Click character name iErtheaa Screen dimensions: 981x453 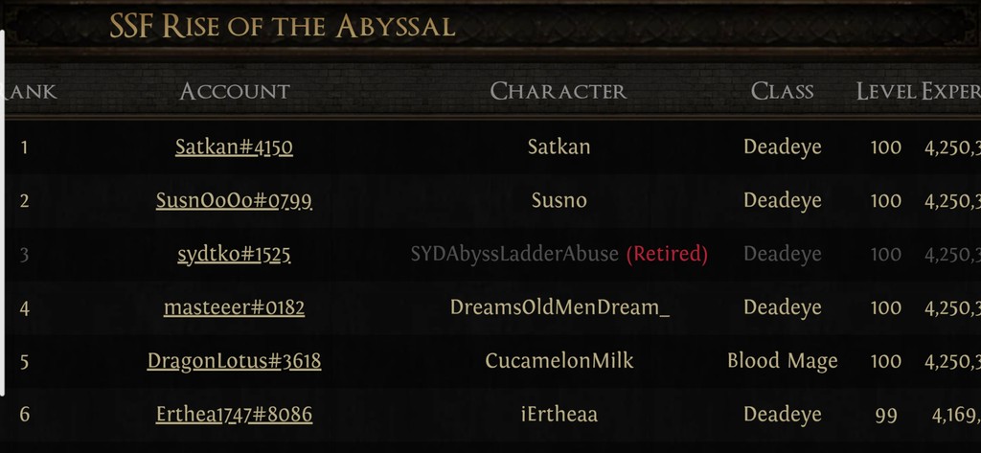pyautogui.click(x=559, y=415)
